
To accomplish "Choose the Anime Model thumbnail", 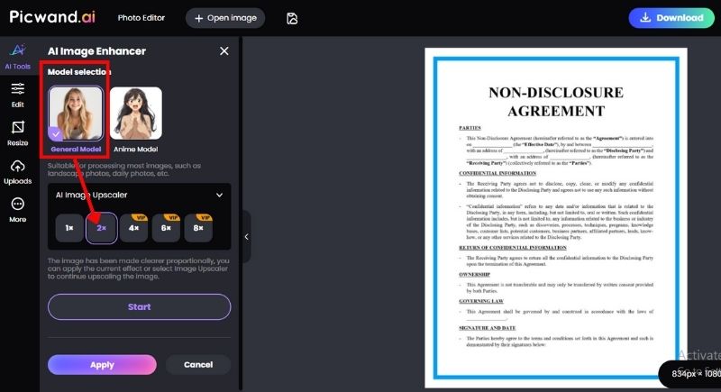I will click(136, 113).
